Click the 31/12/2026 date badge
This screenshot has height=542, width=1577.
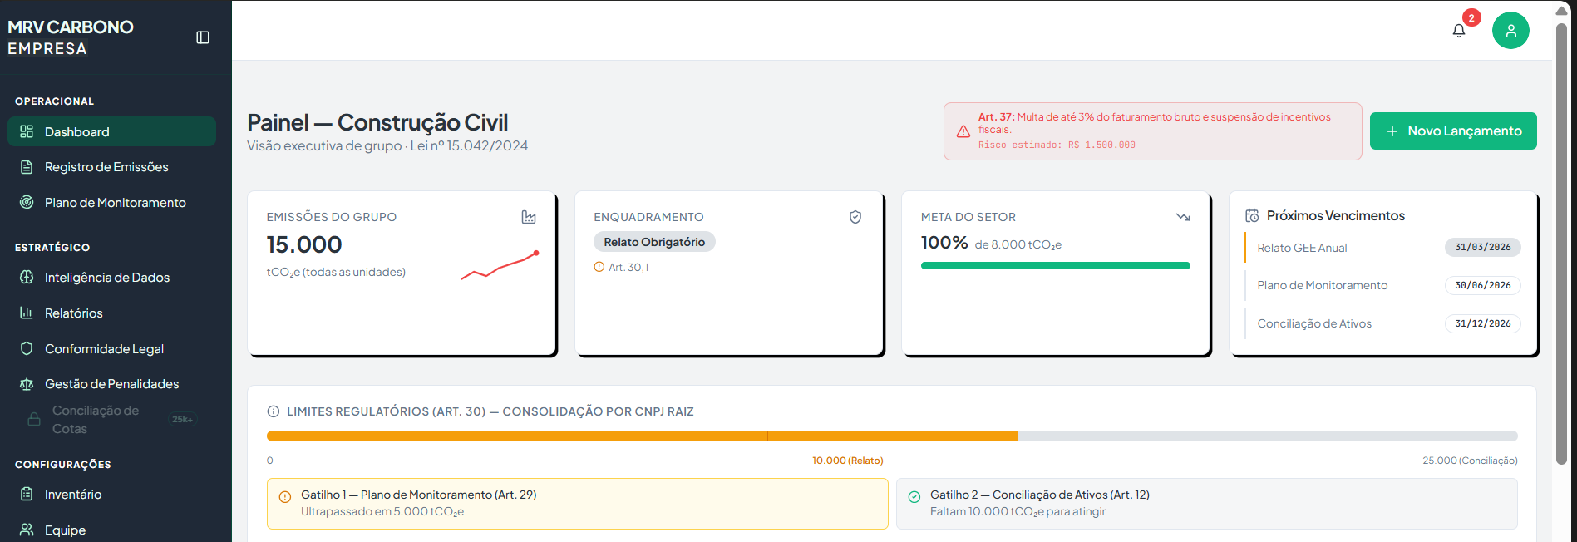[x=1483, y=323]
